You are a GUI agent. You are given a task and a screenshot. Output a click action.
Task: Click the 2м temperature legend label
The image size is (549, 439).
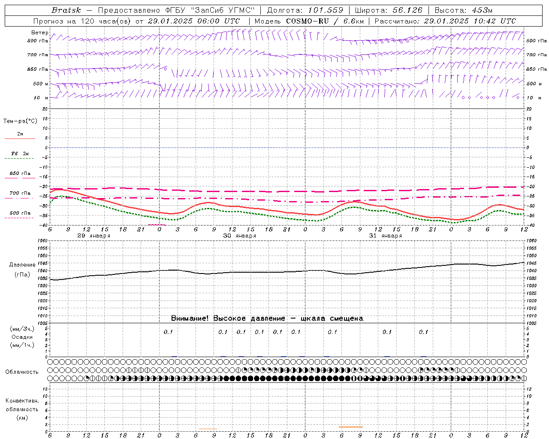click(20, 134)
